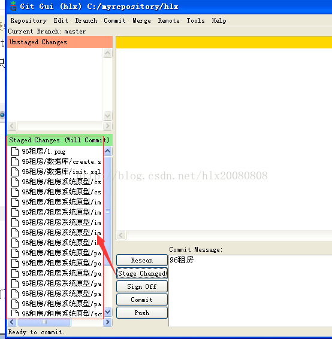The height and width of the screenshot is (339, 332).
Task: Click the Push button
Action: coord(142,313)
